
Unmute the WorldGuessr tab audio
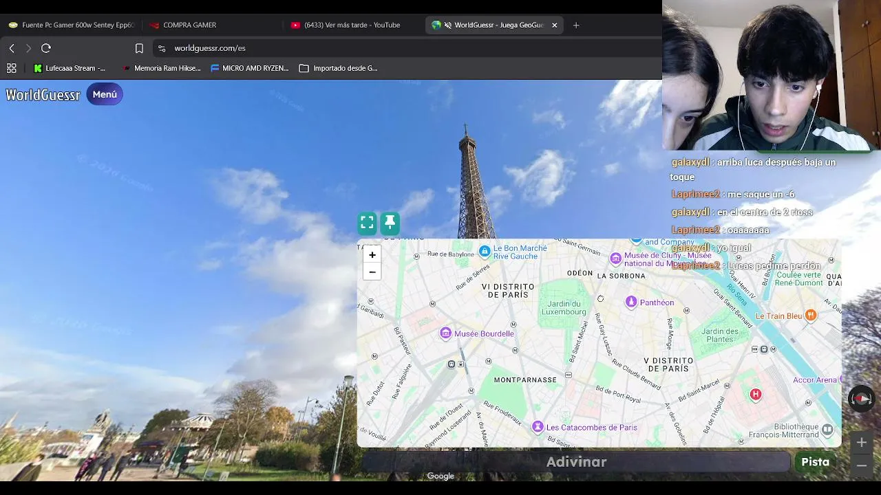point(448,25)
